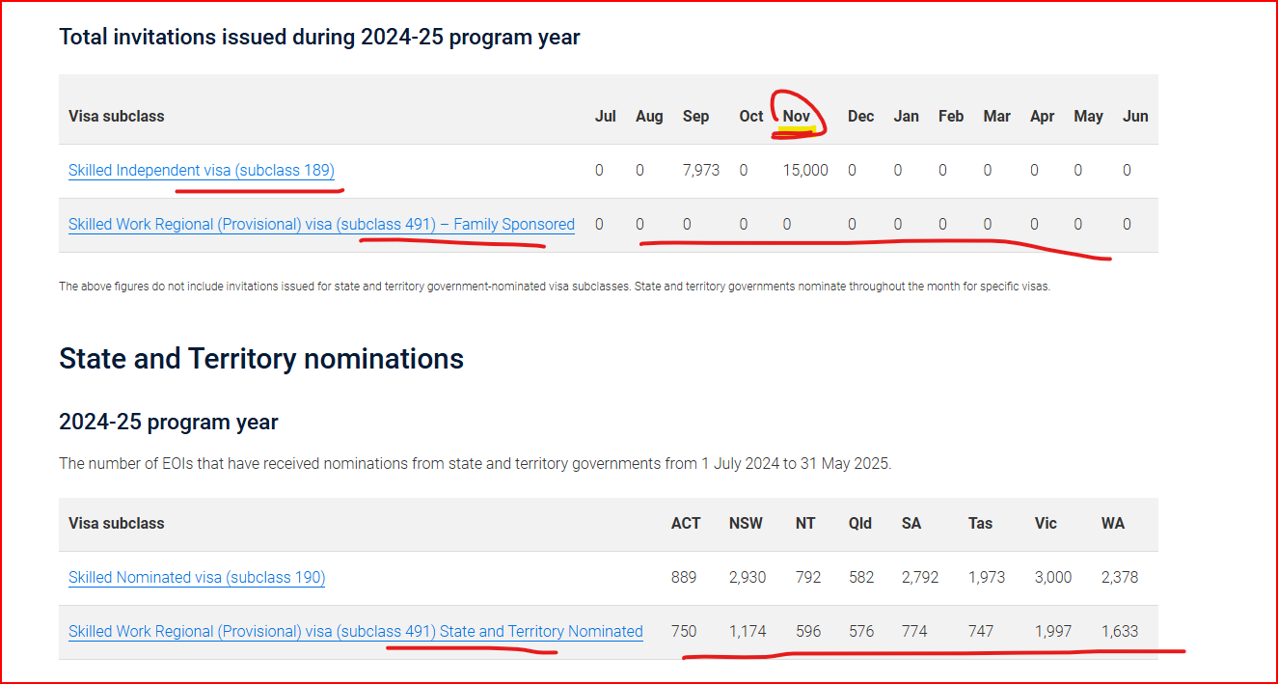Click the '2,930' NSW cell

point(748,578)
